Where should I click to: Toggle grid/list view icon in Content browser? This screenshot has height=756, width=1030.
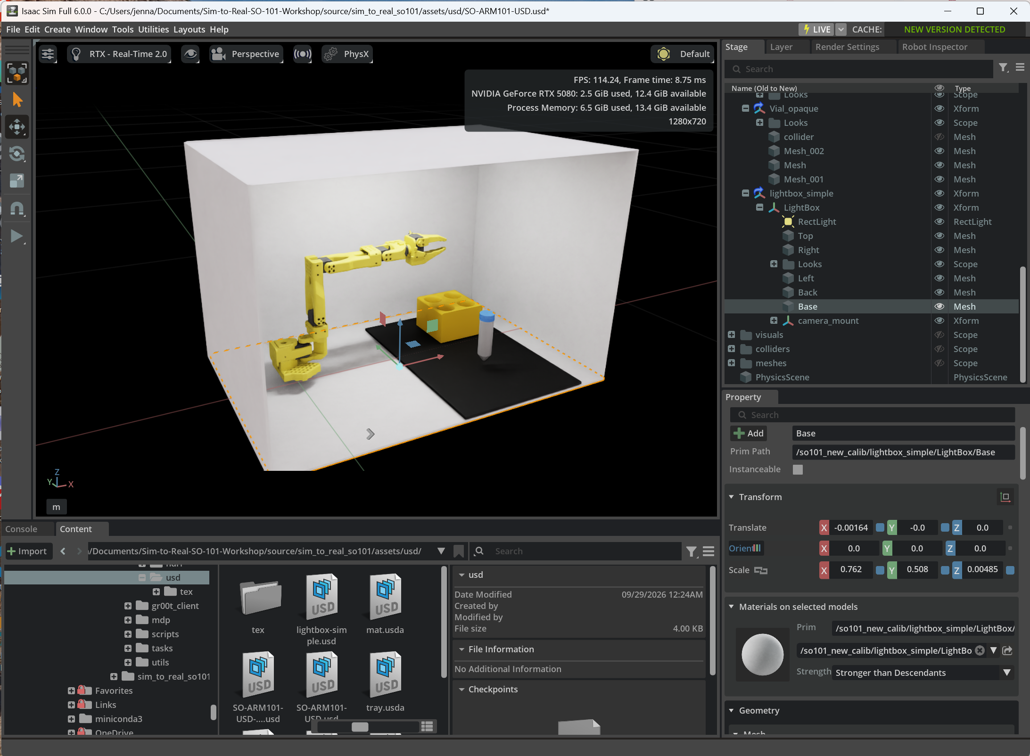427,726
